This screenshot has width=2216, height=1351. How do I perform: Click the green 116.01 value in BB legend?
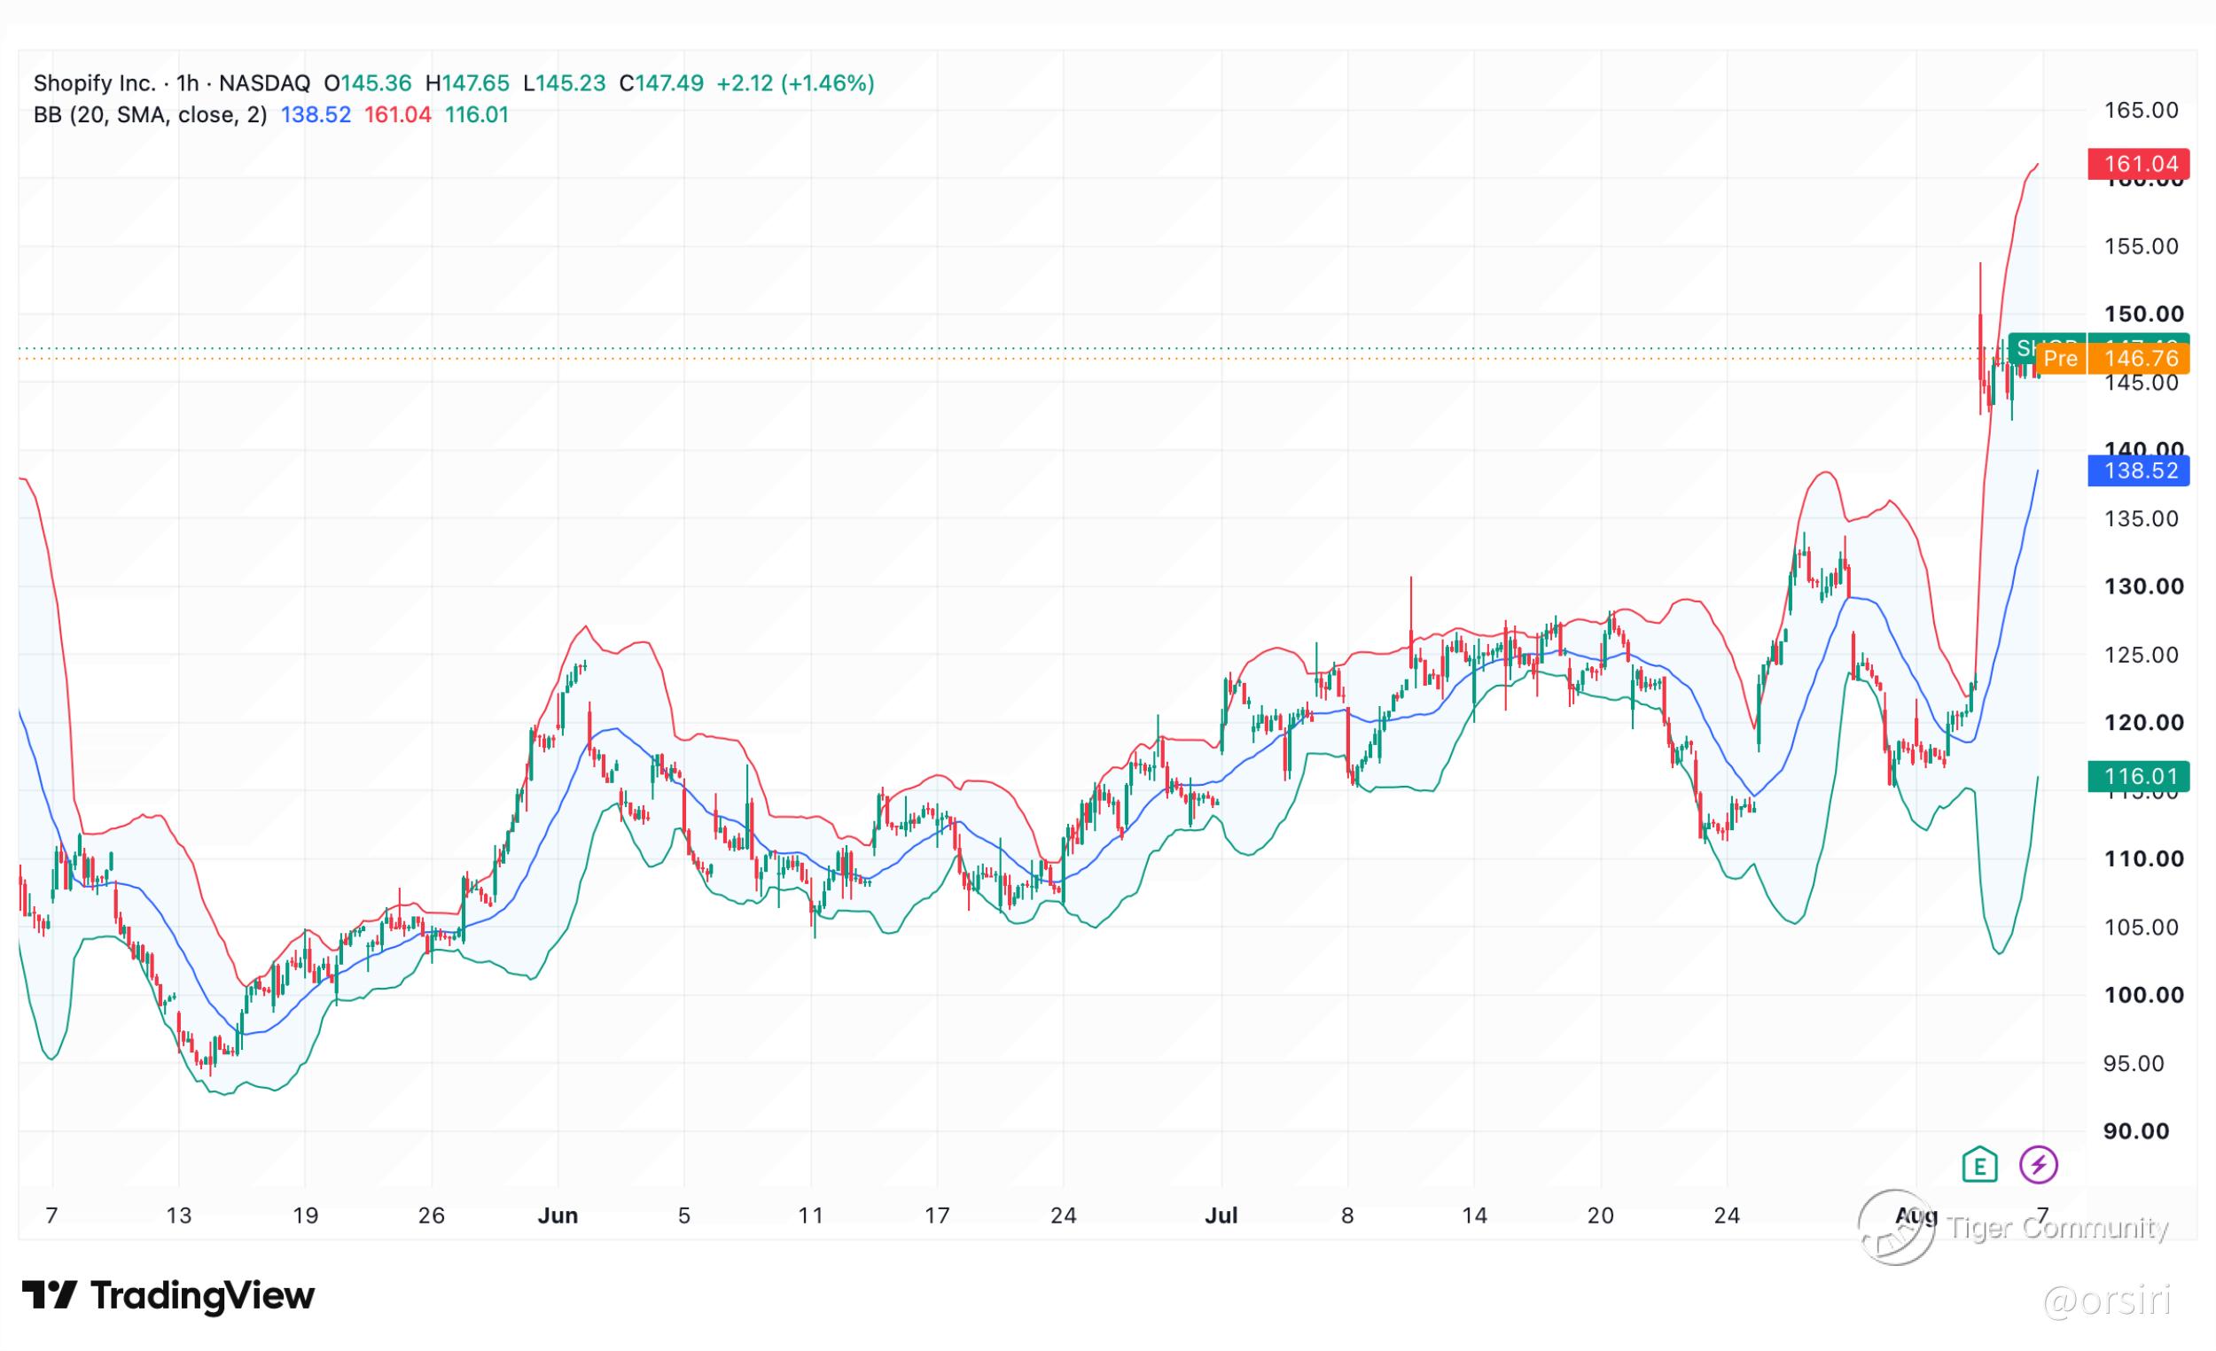click(477, 115)
